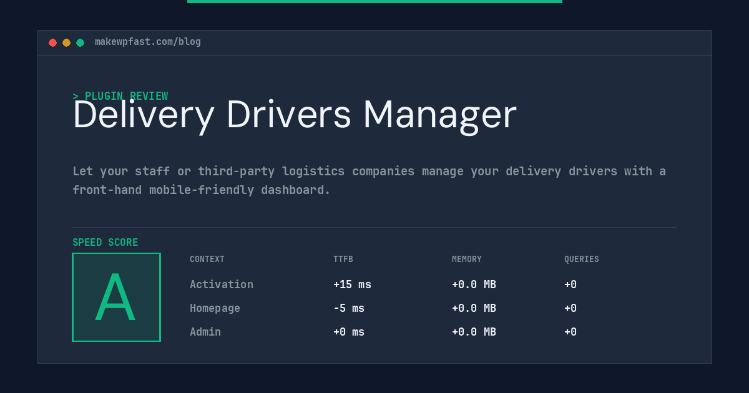
Task: Click the 'SPEED SCORE' label
Action: [105, 243]
